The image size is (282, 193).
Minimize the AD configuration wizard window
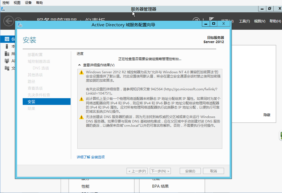click(x=206, y=23)
